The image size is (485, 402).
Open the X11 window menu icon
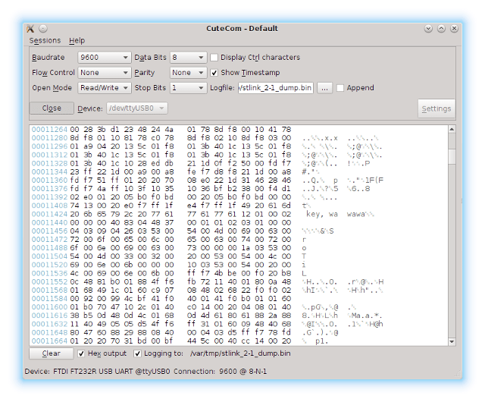pos(30,29)
